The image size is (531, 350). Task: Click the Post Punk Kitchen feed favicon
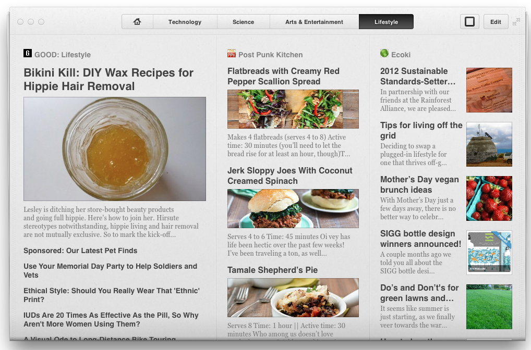[232, 54]
